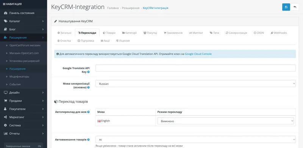The height and width of the screenshot is (148, 303).
Task: Expand the Продажи menu chevron
Action: pos(43,101)
